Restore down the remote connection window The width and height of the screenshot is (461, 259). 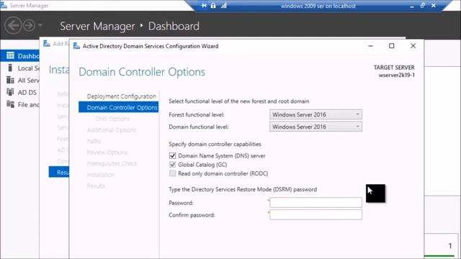click(423, 5)
